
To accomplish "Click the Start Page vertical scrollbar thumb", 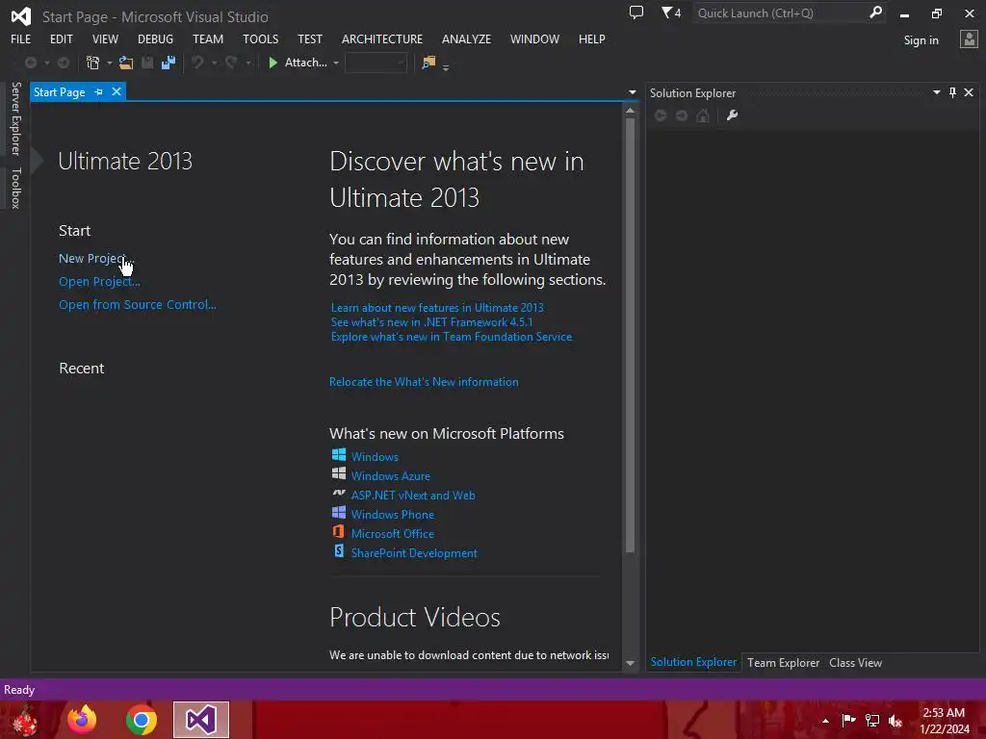I will [630, 336].
